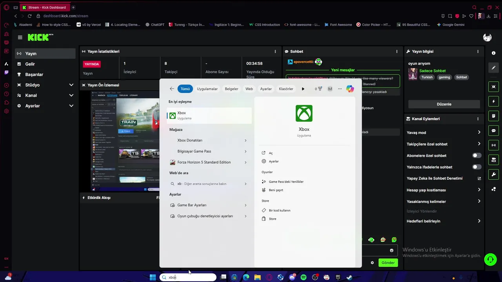Image resolution: width=502 pixels, height=282 pixels.
Task: Open Opera sidebar settings gear
Action: (x=6, y=111)
